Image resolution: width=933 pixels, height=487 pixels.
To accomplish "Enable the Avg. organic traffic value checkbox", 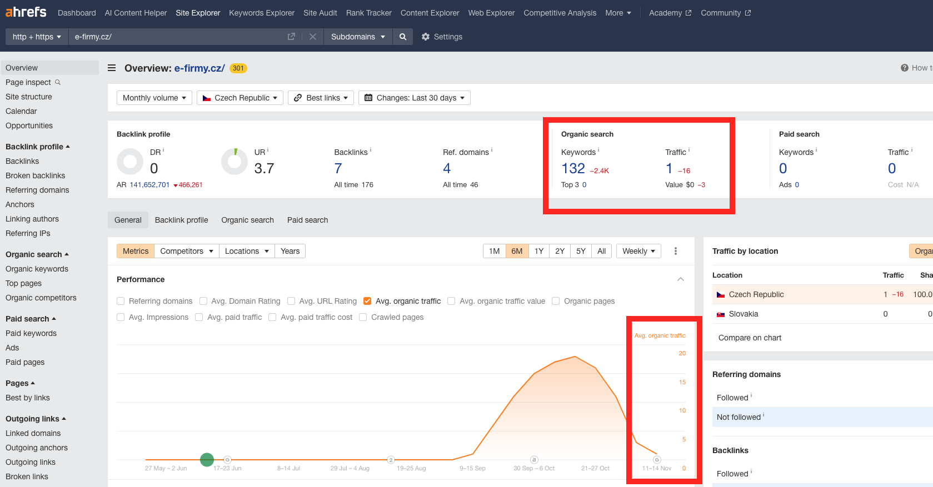I will coord(451,301).
